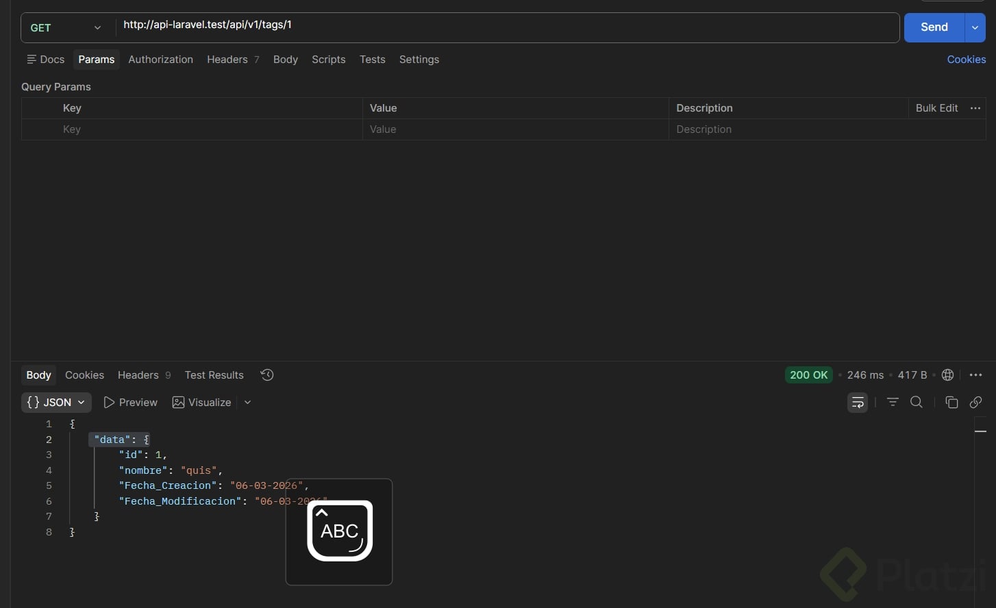Open the Cookies link

966,60
